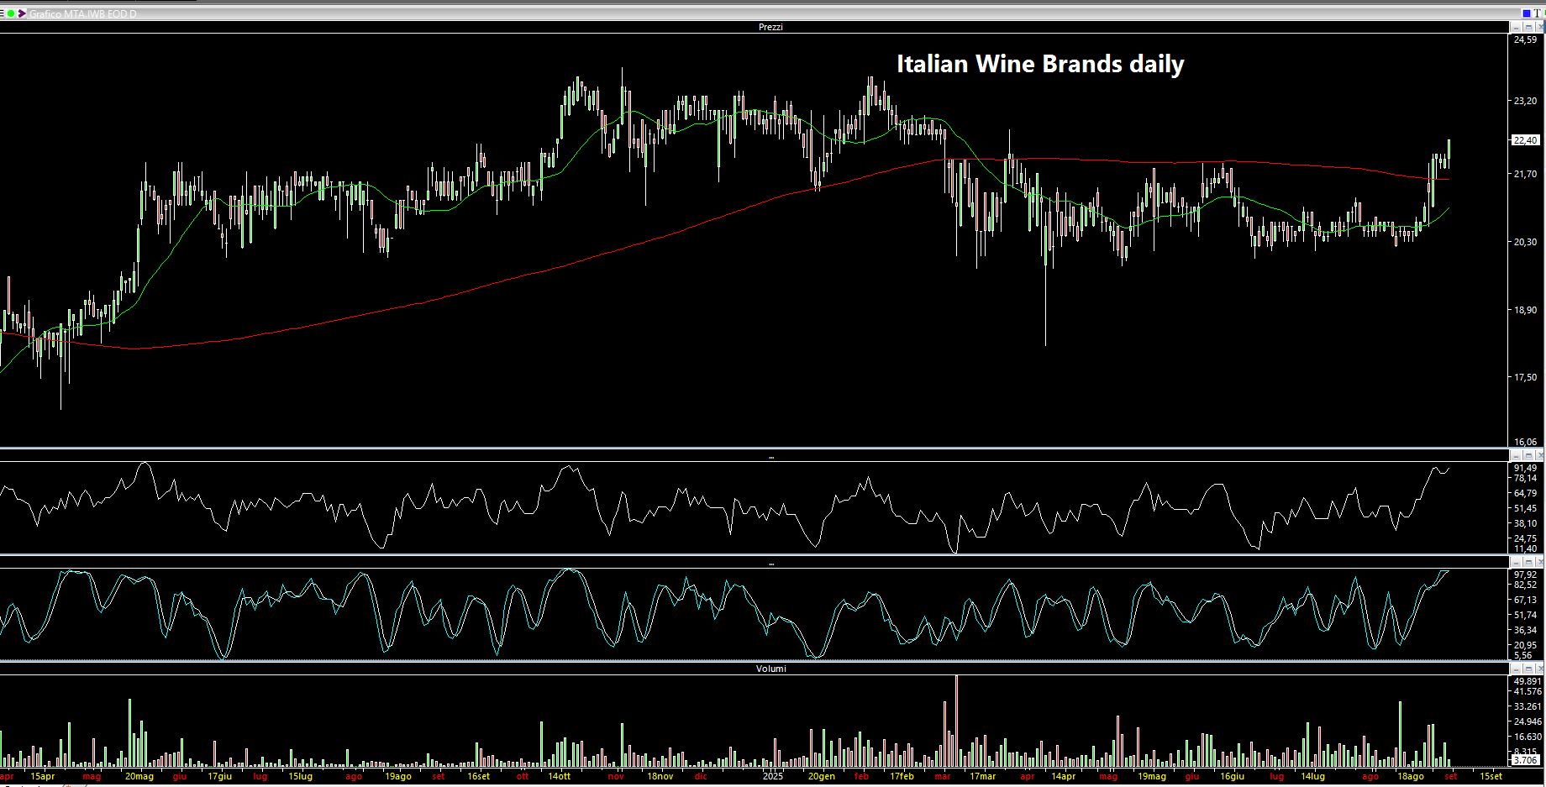Click the 'Grafico MTA.IWB EOD D' window title
This screenshot has height=787, width=1546.
pyautogui.click(x=82, y=14)
